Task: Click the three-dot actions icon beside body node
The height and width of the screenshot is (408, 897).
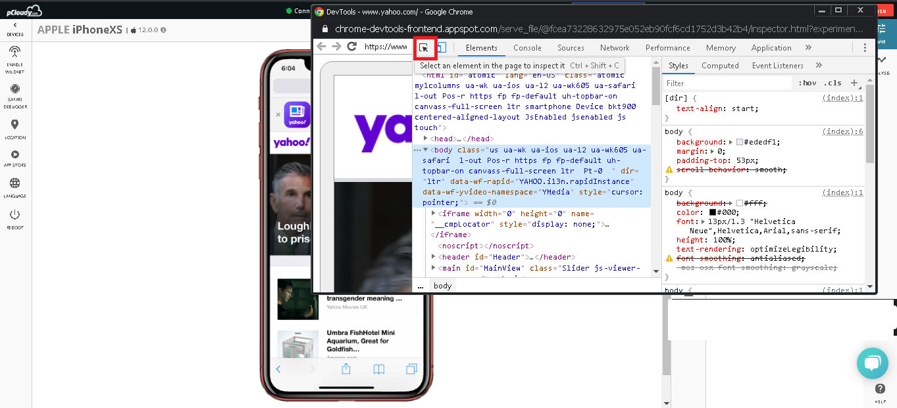Action: (417, 150)
